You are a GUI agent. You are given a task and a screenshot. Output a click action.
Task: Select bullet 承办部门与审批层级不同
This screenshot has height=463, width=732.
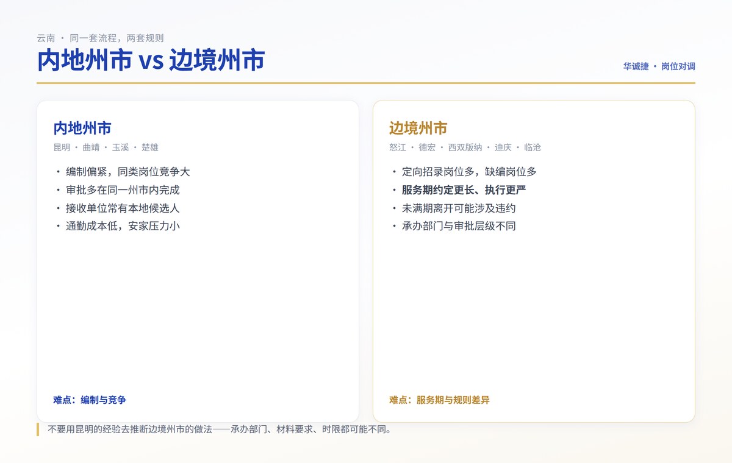459,226
